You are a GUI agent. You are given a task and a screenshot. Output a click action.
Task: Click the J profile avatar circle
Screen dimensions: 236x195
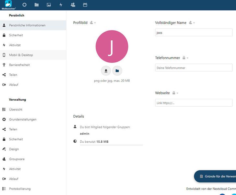(112, 46)
